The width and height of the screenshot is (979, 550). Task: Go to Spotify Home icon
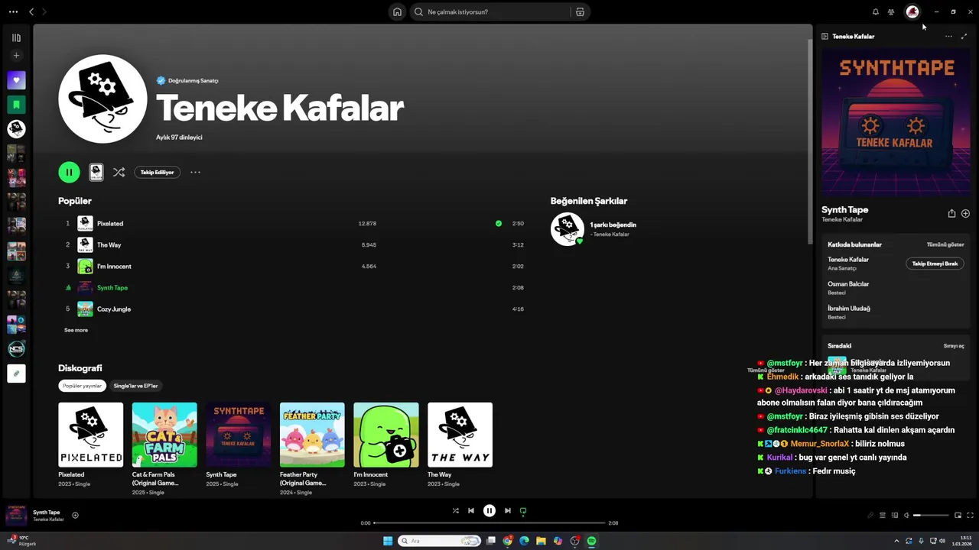coord(397,11)
